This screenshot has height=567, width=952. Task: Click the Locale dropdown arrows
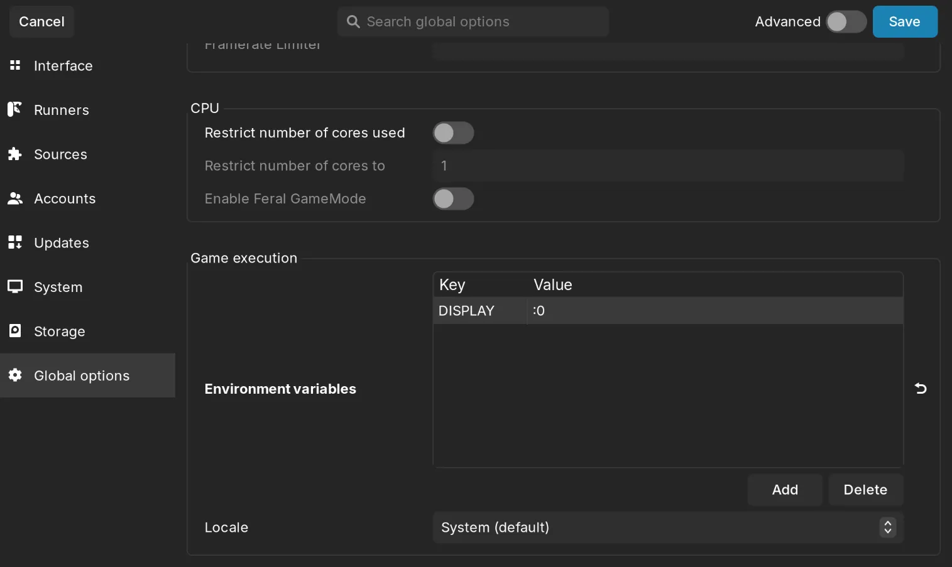point(887,527)
